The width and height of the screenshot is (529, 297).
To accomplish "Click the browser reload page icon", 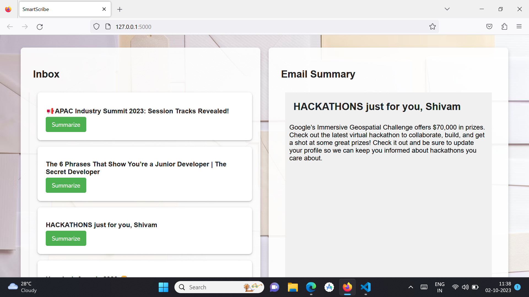I will [40, 27].
